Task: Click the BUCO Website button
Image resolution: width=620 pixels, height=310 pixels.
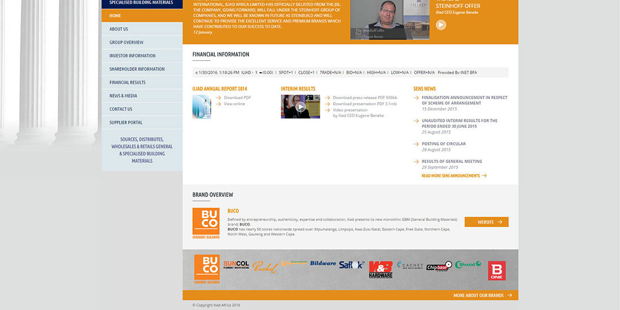Action: 486,222
